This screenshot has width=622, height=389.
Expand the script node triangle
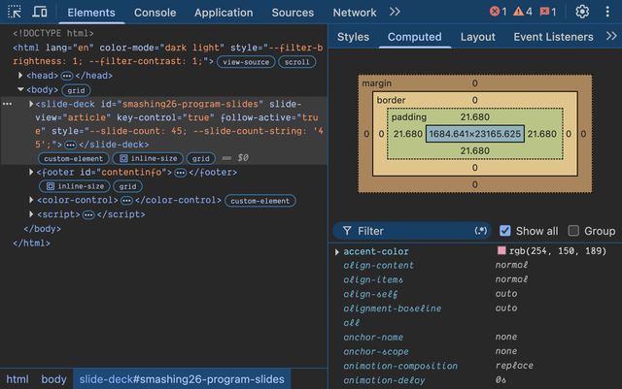click(31, 214)
